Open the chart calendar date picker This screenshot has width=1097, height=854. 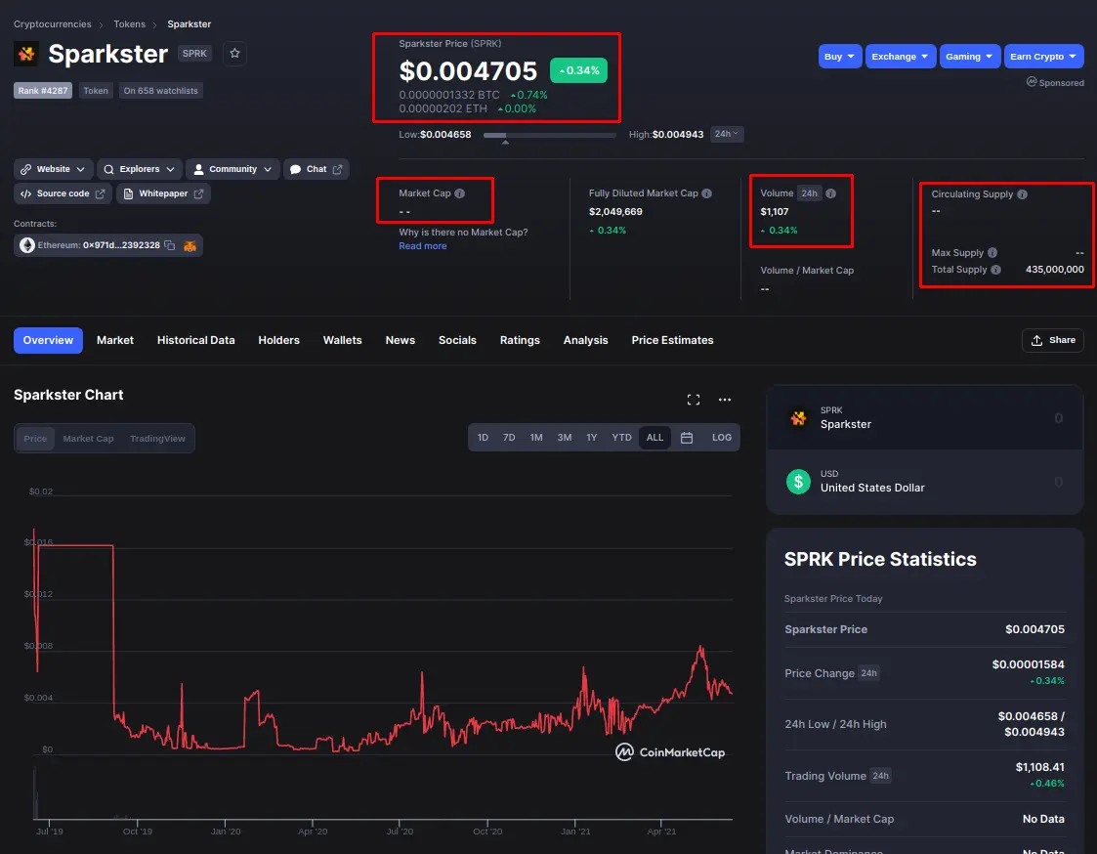[x=687, y=438]
